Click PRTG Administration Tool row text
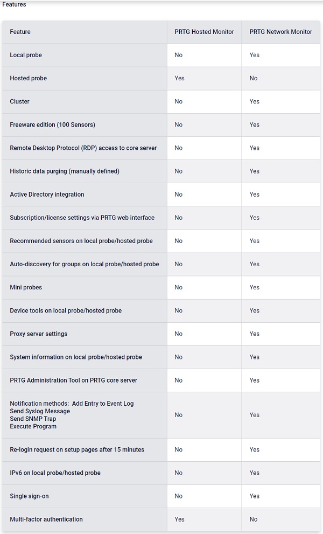 click(74, 380)
